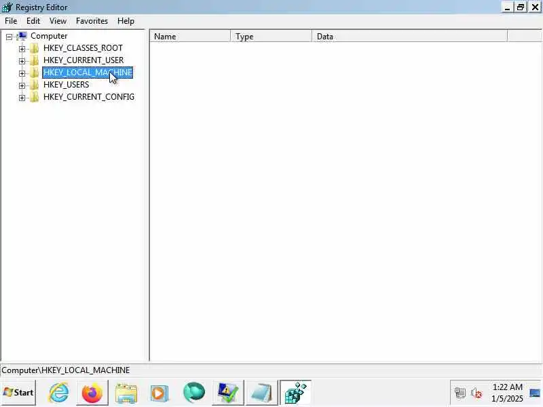Select HKEY_CURRENT_CONFIG in the tree
543x407 pixels.
tap(89, 97)
